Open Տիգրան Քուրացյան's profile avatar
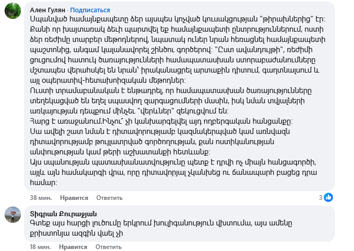Image resolution: width=354 pixels, height=251 pixels. 12,216
